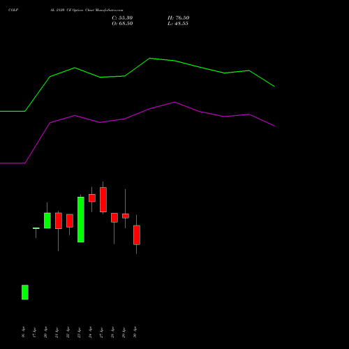Click the 20 Apr date axis label

pos(45,332)
